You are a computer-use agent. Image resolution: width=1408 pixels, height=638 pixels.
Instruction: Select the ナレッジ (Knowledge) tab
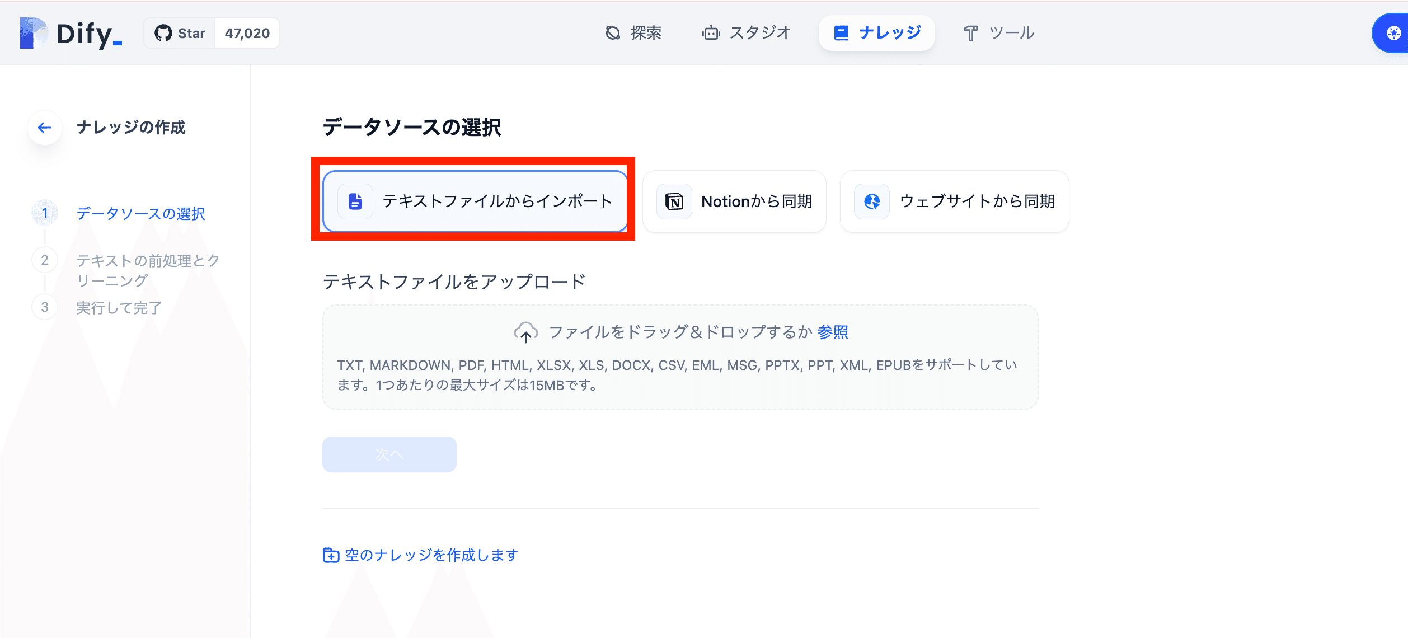(x=877, y=33)
